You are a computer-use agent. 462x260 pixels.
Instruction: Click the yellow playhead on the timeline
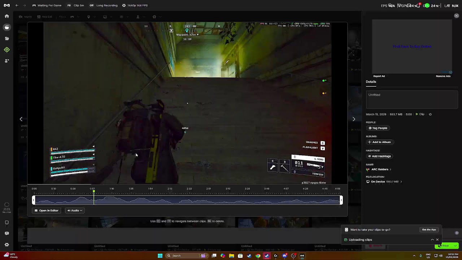[94, 197]
